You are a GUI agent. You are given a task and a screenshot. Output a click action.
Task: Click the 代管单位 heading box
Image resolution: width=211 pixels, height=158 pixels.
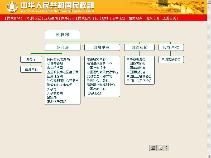(x=171, y=47)
